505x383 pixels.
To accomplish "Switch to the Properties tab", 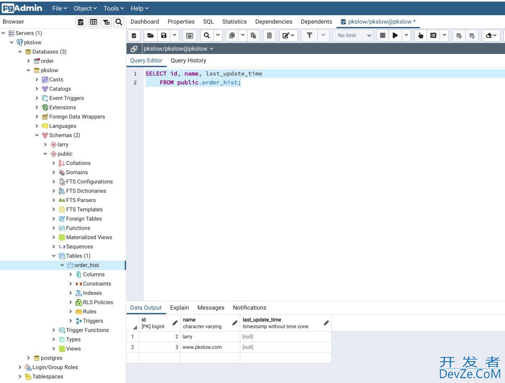I will coord(181,21).
